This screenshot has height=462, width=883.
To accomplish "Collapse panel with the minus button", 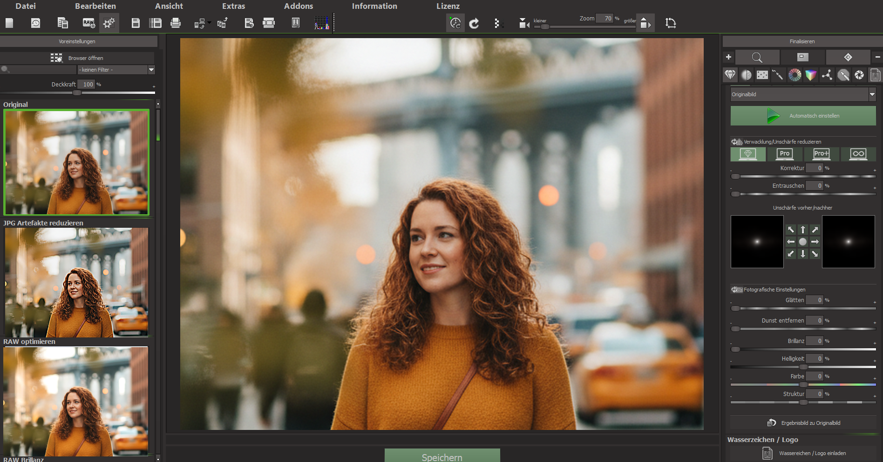I will click(877, 57).
